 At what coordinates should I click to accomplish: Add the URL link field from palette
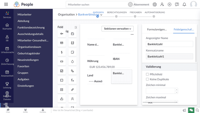click(x=72, y=90)
